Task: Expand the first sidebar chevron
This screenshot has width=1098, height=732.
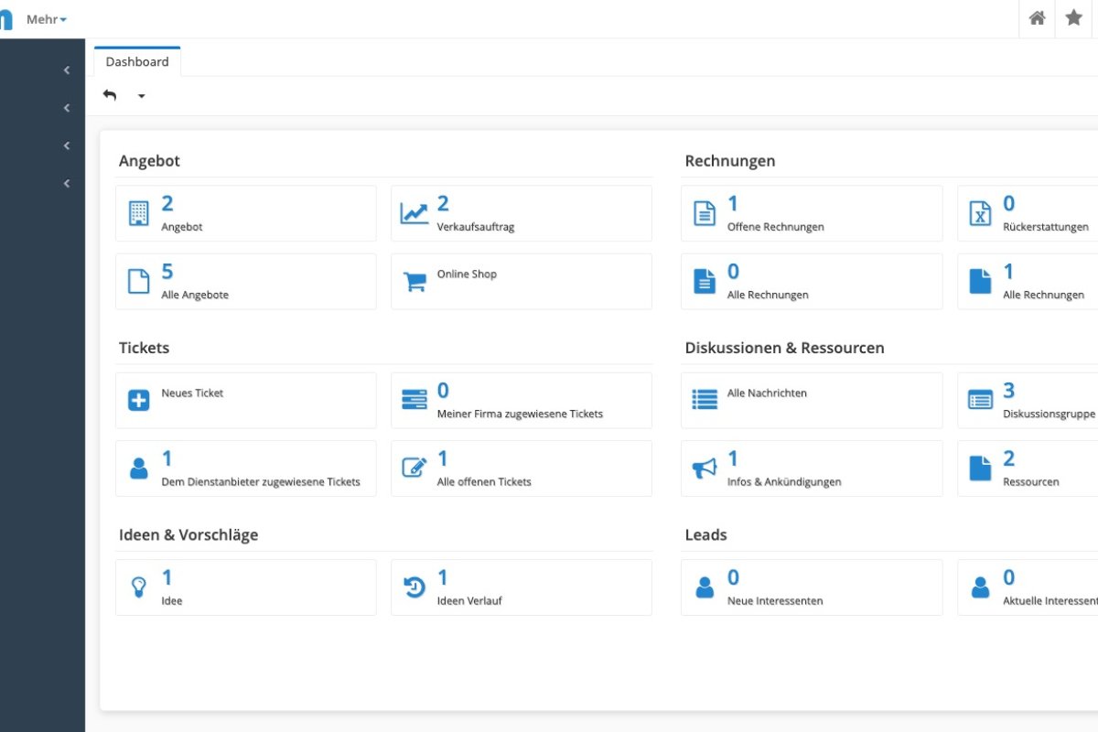Action: click(x=67, y=70)
